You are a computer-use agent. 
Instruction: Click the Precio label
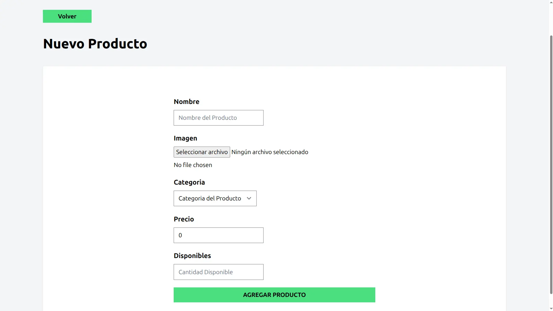click(x=184, y=219)
